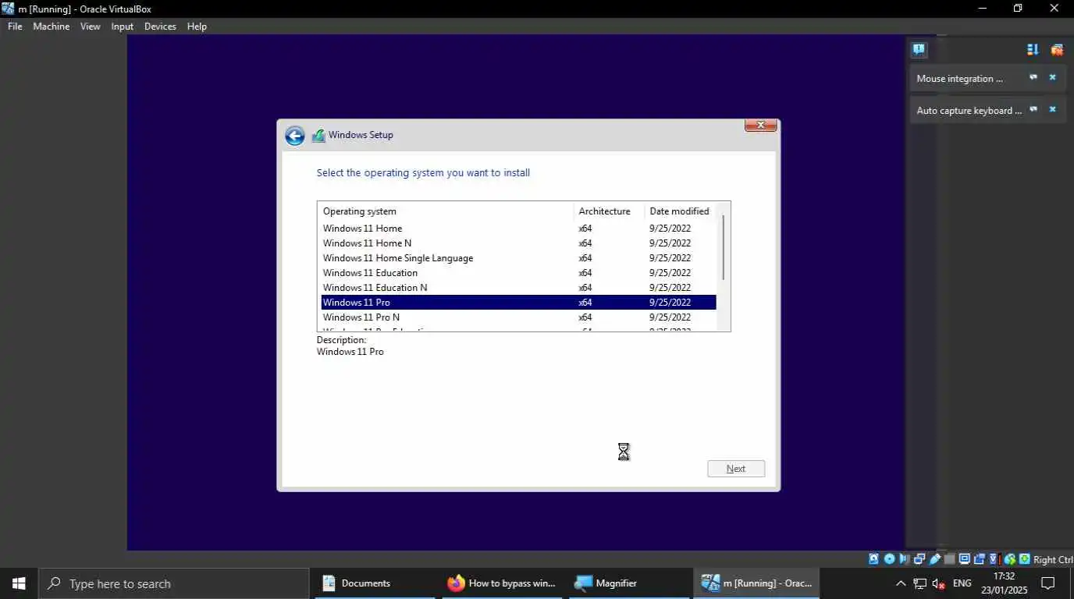Viewport: 1074px width, 599px height.
Task: Select Windows 11 Home
Action: (518, 229)
